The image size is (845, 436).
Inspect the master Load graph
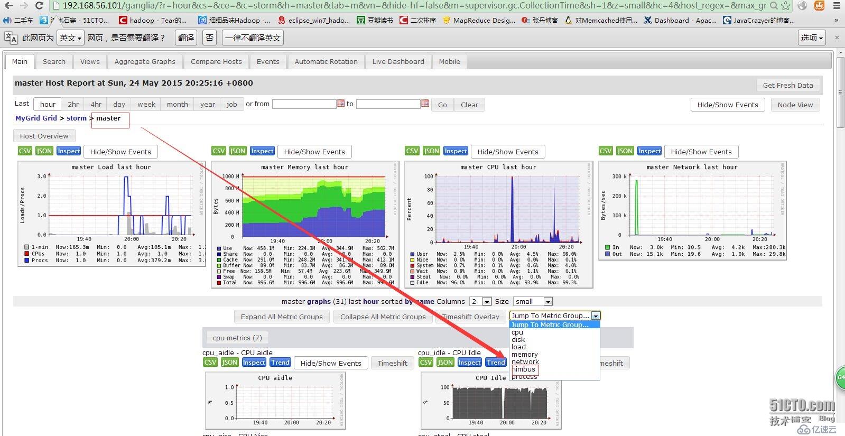(69, 151)
